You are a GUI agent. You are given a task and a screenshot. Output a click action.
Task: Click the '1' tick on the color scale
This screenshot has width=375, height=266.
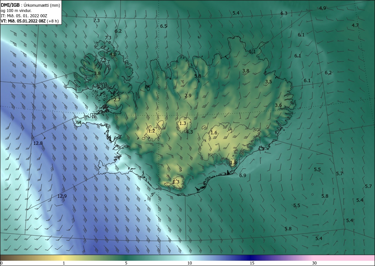[x=64, y=263]
